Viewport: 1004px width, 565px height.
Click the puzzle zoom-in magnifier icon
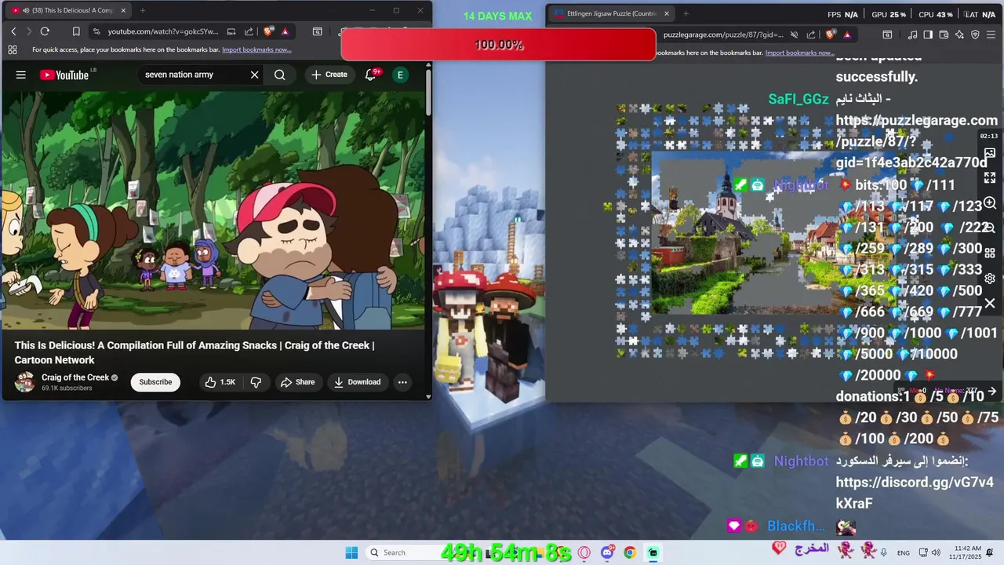coord(990,203)
